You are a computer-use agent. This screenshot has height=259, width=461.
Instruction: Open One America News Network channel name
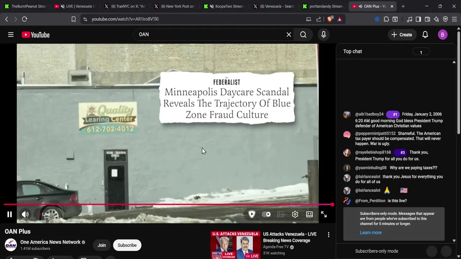point(50,242)
